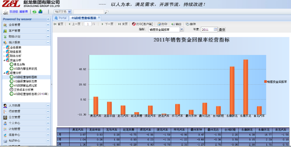Open the 知识中心 sidebar section
Viewport: 291px width, 147px height.
tap(26, 141)
